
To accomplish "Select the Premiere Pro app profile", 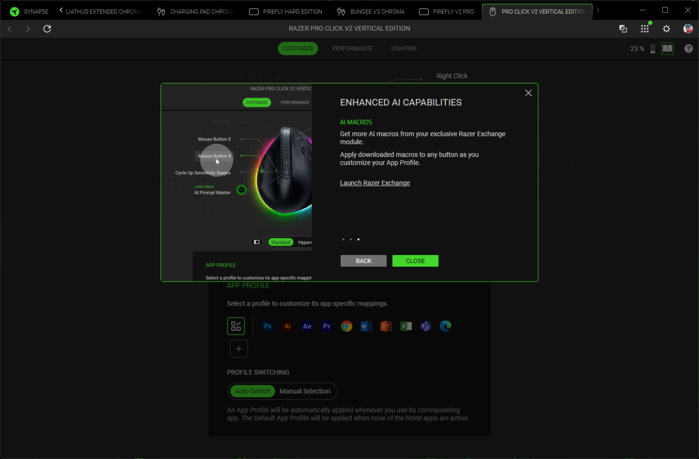I will 327,326.
